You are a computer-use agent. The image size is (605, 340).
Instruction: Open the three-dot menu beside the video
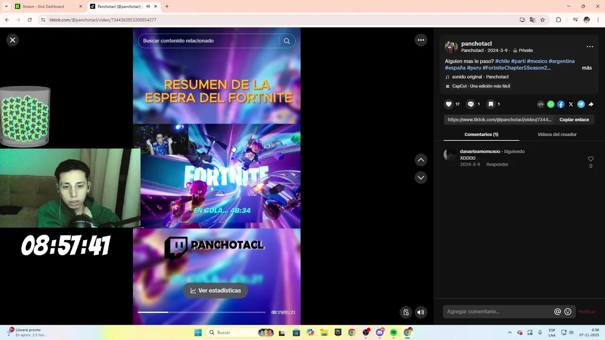pos(421,40)
